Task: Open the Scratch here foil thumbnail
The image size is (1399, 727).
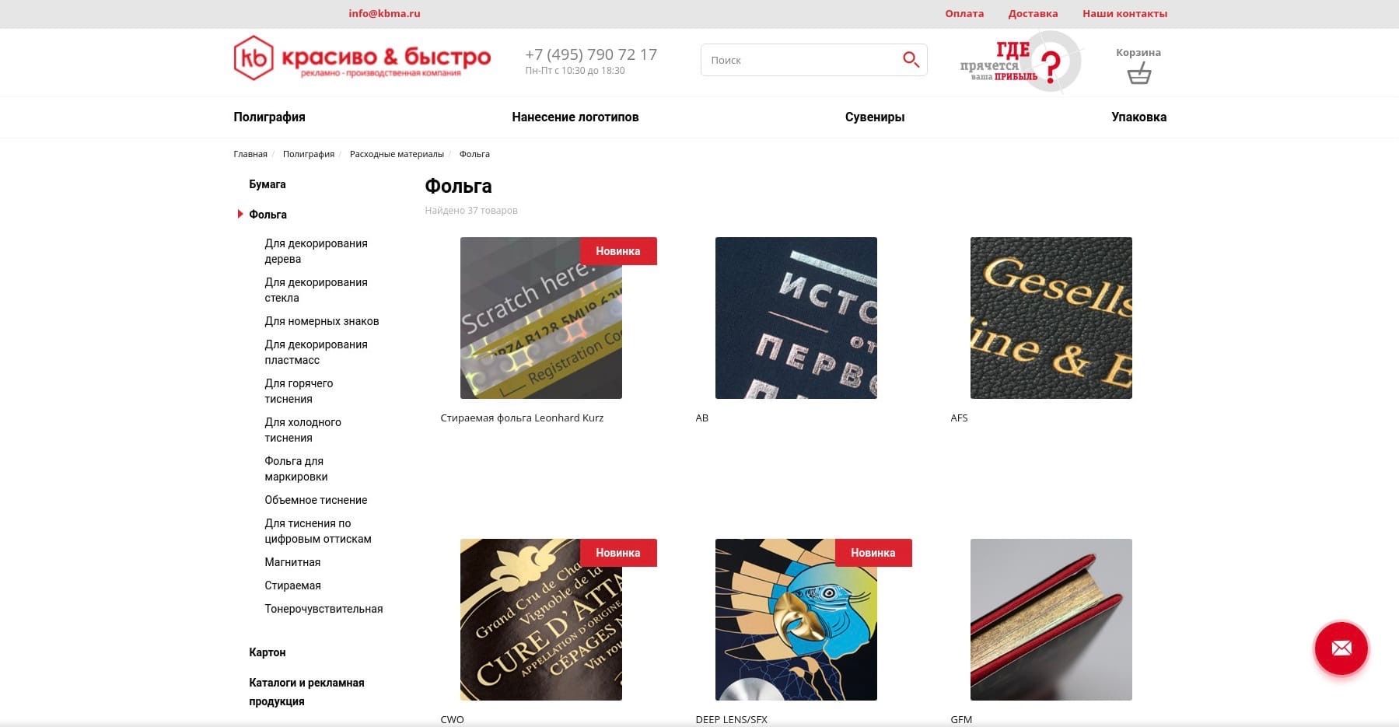Action: [541, 318]
